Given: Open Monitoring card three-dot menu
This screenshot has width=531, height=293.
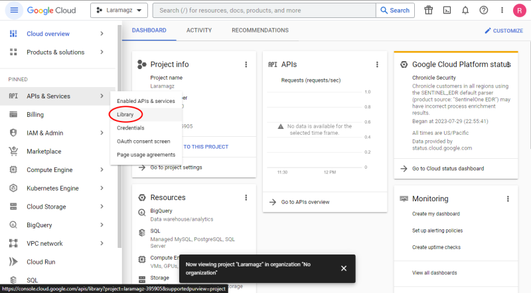Looking at the screenshot, I should [508, 199].
